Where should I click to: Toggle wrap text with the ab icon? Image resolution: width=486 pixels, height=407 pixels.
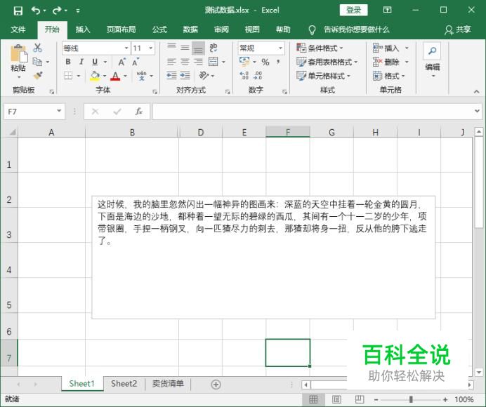point(214,48)
